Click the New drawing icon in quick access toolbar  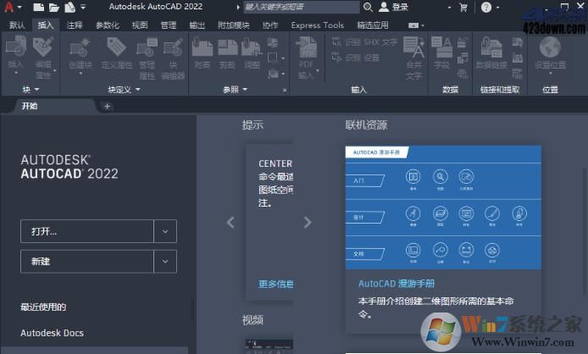click(38, 7)
